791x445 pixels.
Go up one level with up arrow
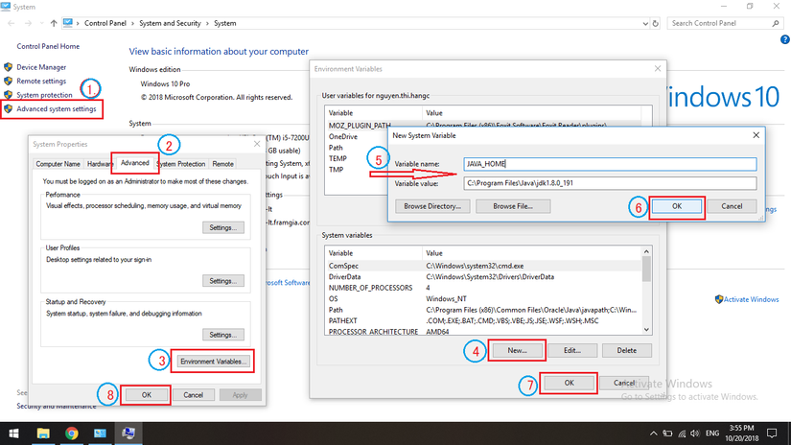(54, 23)
